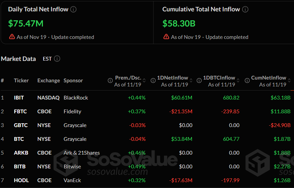The image size is (294, 188).
Task: Click info icon before CumNetInflow column
Action: [x=247, y=81]
